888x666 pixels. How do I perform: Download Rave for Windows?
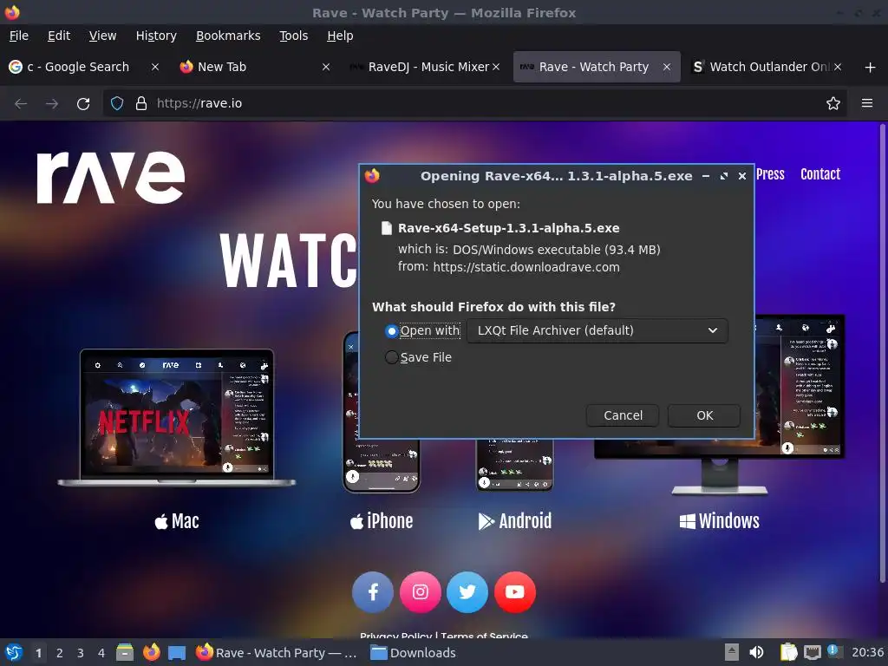tap(719, 521)
